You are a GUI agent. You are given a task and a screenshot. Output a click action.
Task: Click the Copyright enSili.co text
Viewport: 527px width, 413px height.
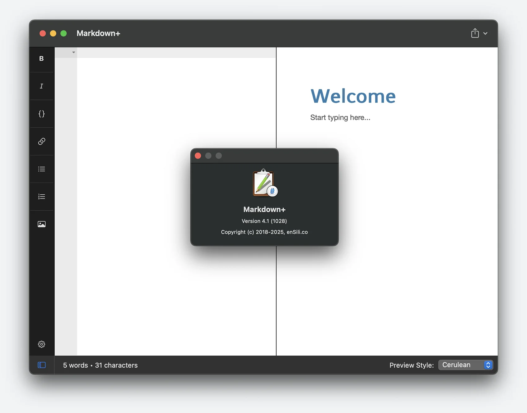click(264, 232)
